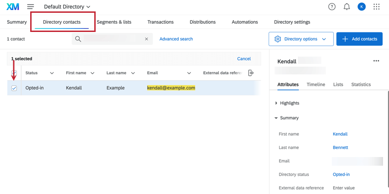Click the column visibility icon in table header
389x194 pixels.
click(x=251, y=73)
